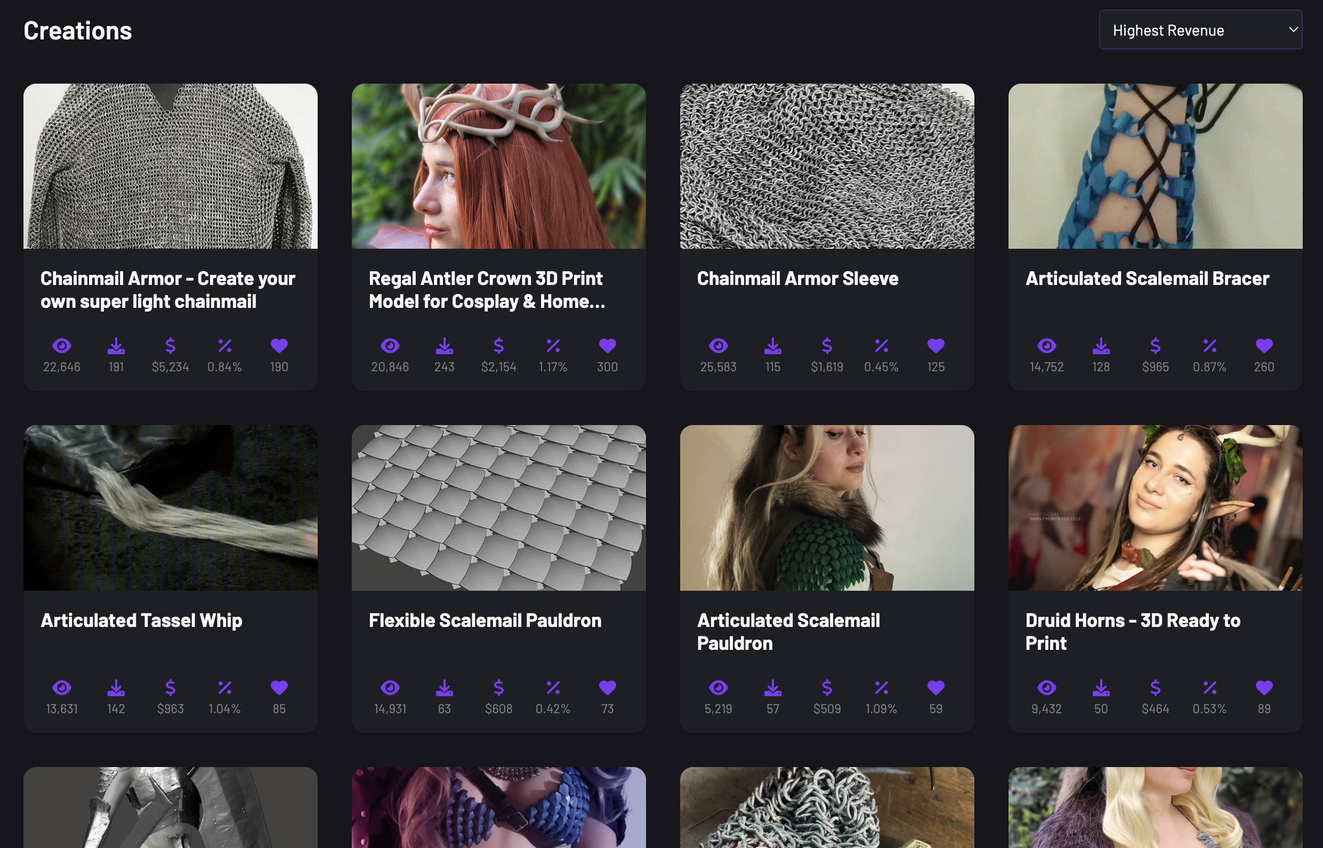This screenshot has width=1323, height=848.
Task: Open Articulated Tassel Whip title link
Action: pyautogui.click(x=141, y=621)
